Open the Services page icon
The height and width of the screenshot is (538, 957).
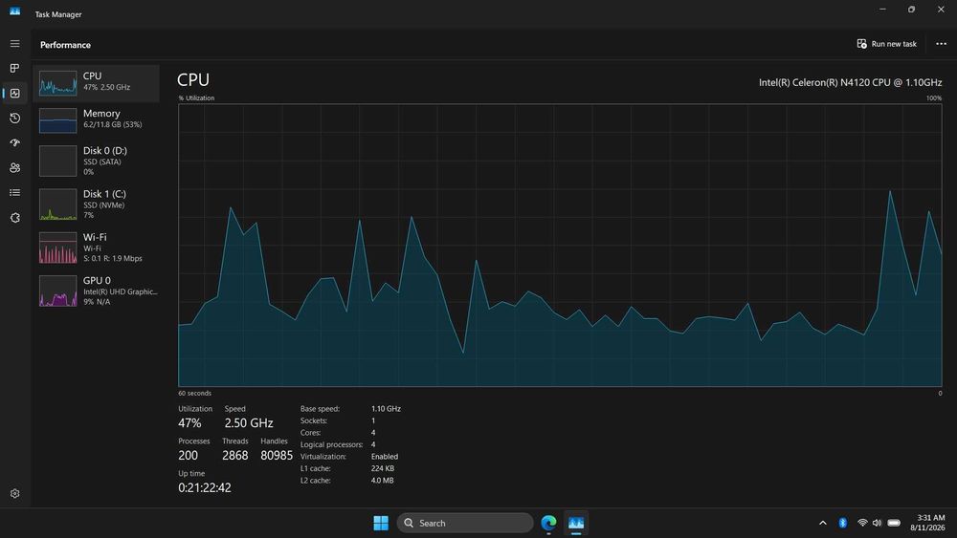(14, 218)
